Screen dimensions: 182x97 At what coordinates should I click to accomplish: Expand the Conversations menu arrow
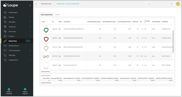point(30,50)
